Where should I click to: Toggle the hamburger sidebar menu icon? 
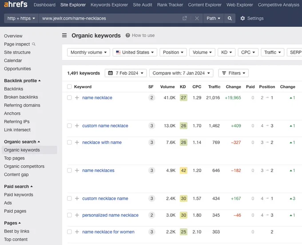(64, 35)
